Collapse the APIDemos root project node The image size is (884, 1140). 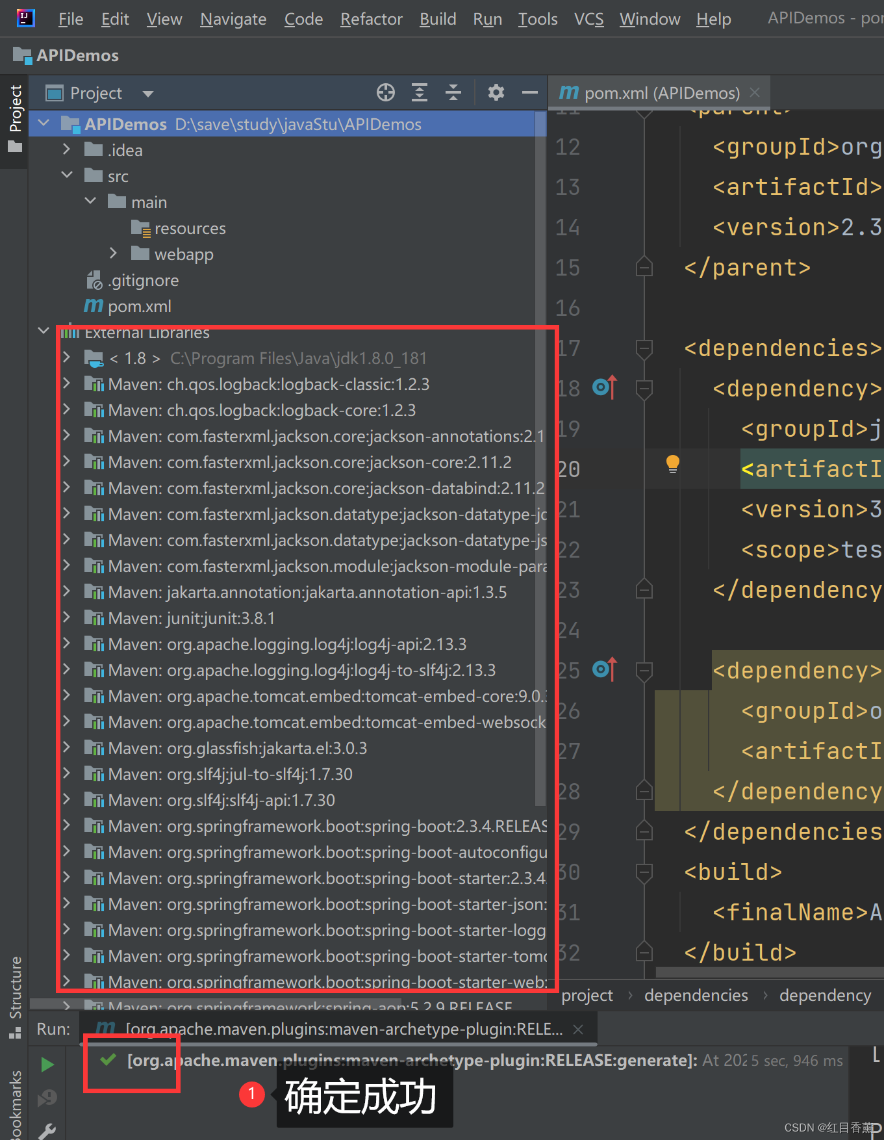[x=44, y=122]
